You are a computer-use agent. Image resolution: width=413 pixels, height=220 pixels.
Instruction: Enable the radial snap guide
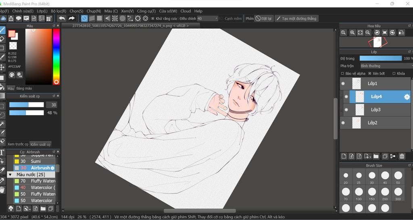pos(115,19)
